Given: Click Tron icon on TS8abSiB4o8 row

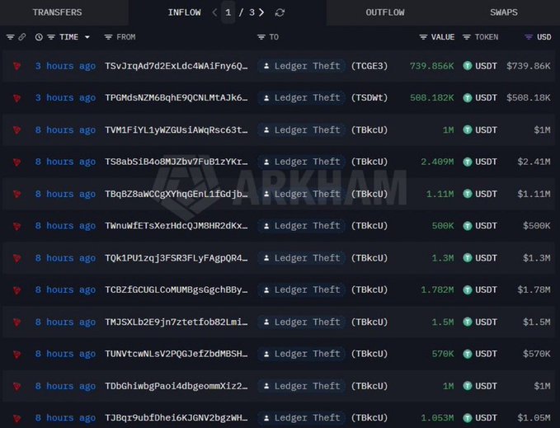Looking at the screenshot, I should [16, 162].
